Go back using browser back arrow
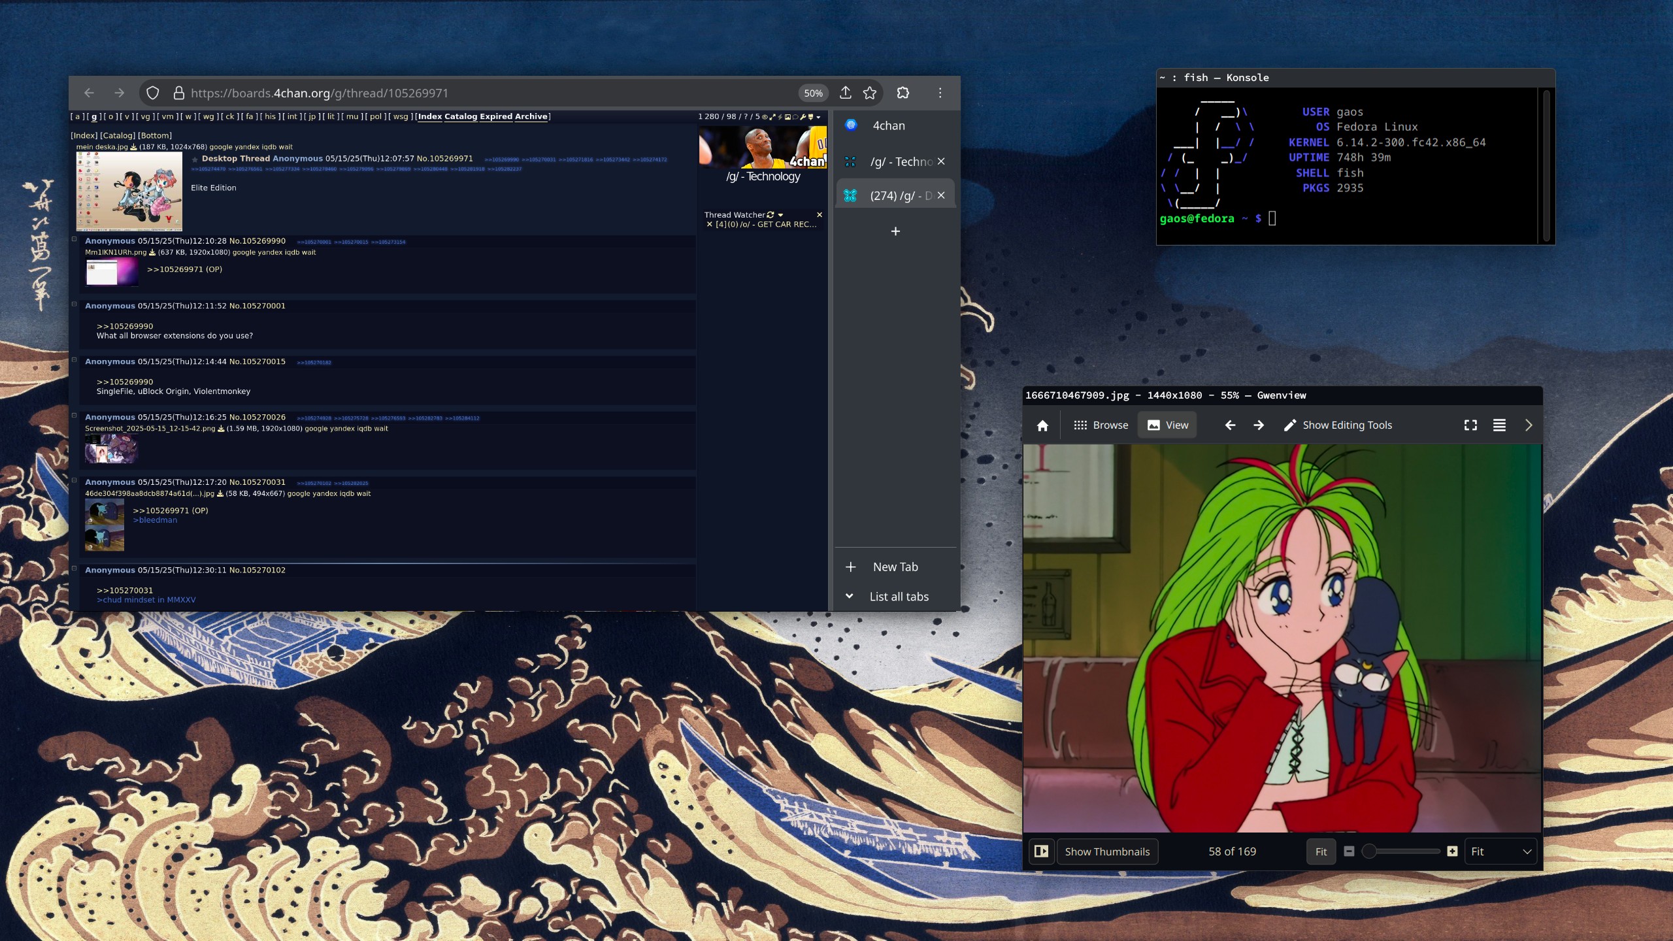The image size is (1673, 941). pyautogui.click(x=90, y=93)
